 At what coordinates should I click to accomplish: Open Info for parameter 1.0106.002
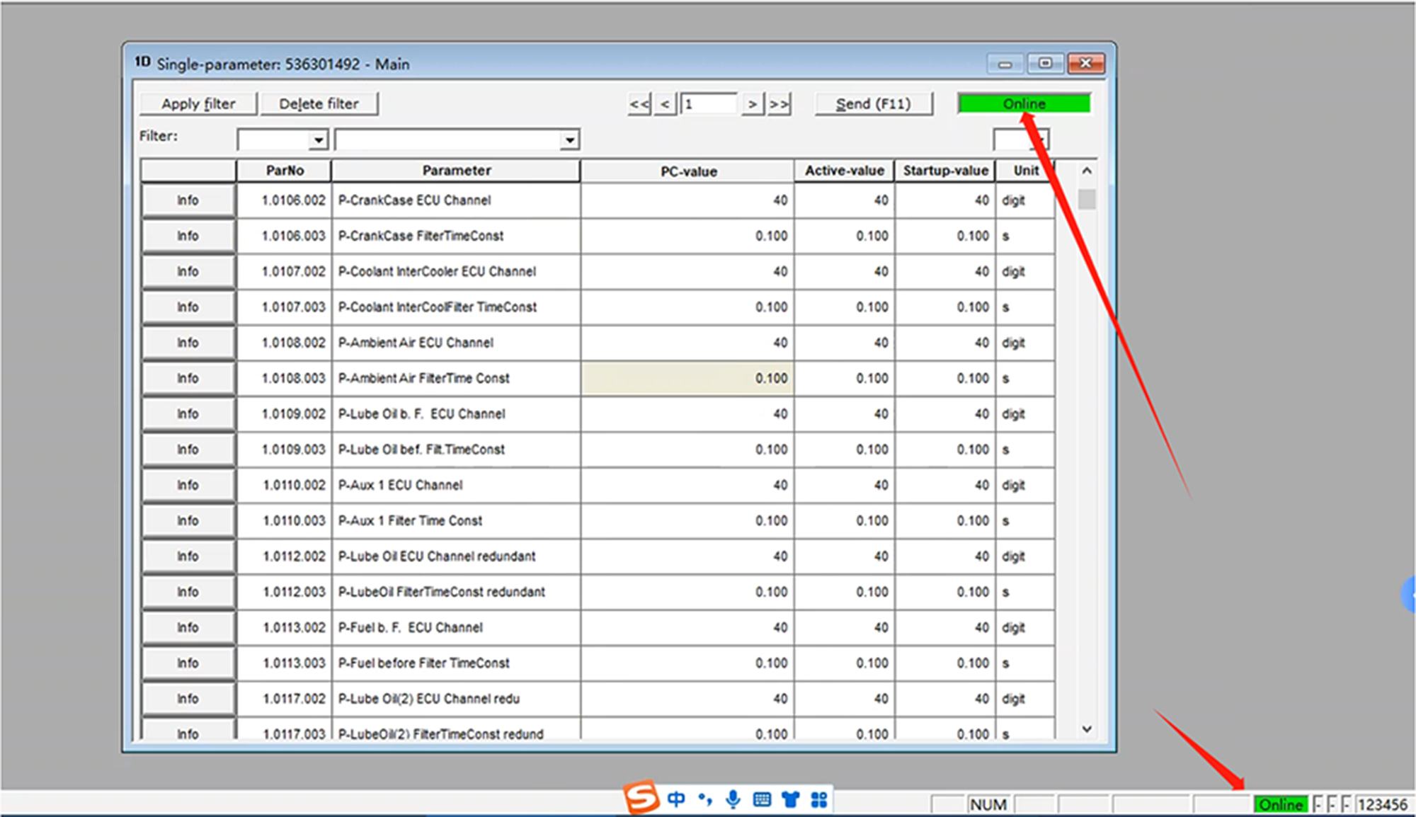[x=188, y=200]
